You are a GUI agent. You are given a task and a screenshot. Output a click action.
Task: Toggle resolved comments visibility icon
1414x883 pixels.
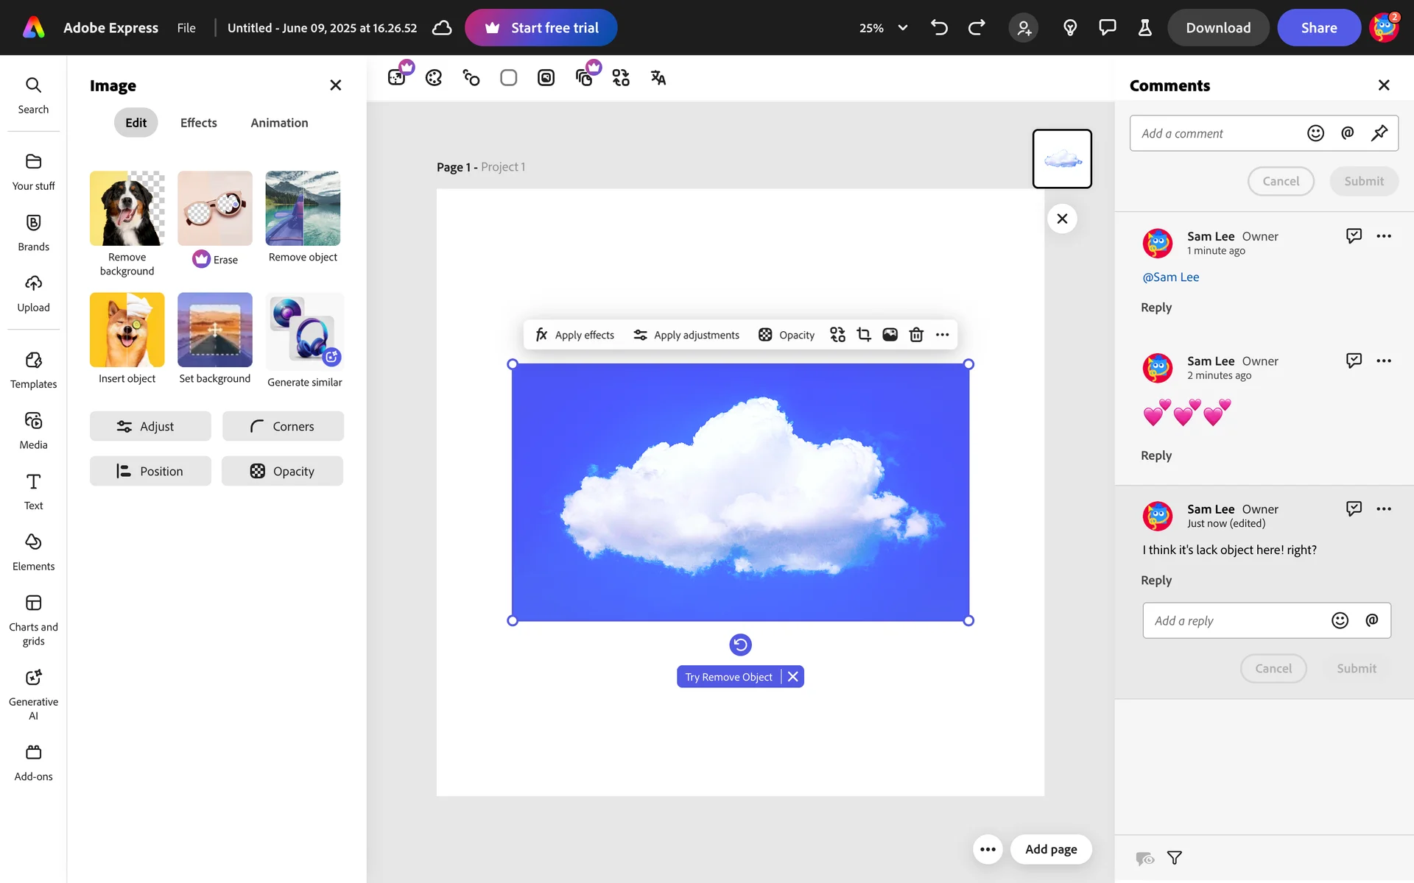pos(1144,858)
